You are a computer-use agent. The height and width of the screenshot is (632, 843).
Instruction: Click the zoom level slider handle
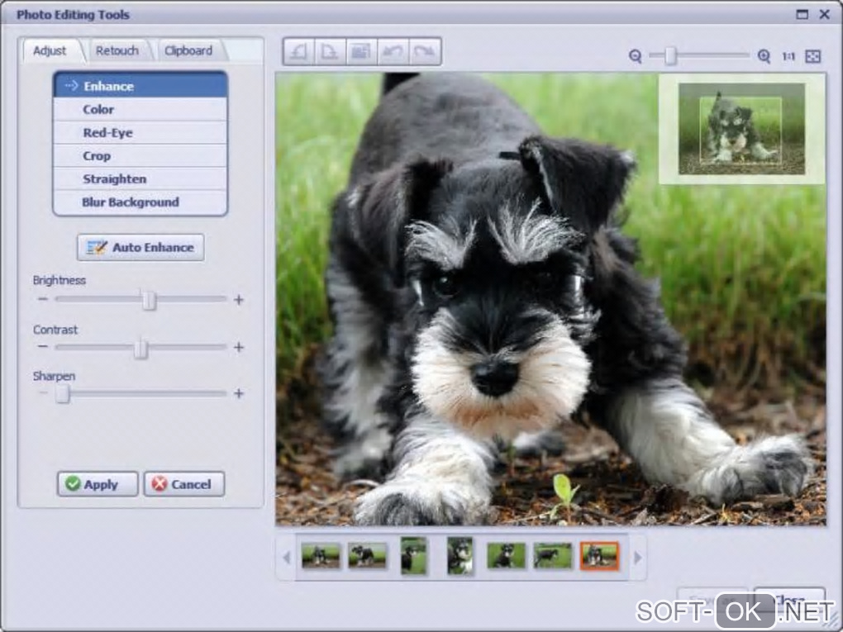point(670,56)
